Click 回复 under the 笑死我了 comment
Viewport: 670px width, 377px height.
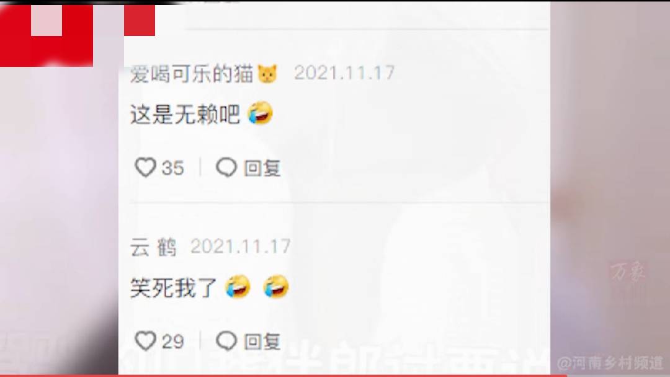tap(262, 342)
